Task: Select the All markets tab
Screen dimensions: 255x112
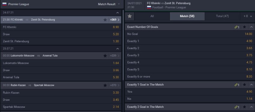Action: tap(152, 16)
